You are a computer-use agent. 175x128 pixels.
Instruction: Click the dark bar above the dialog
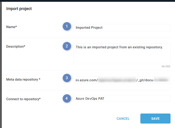click(87, 1)
